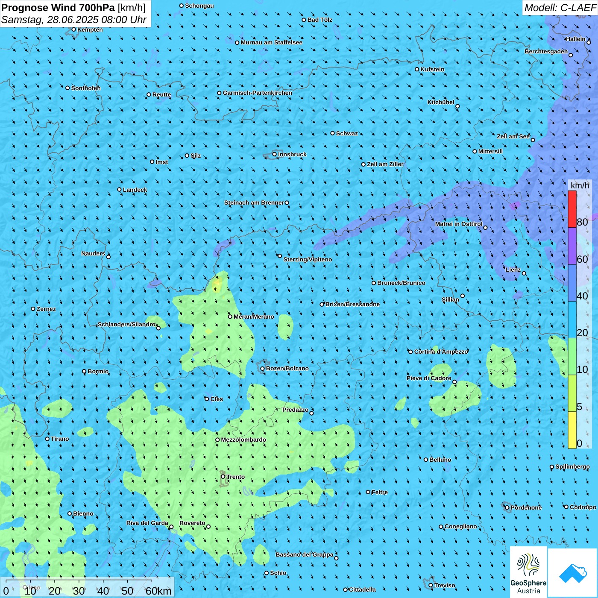Click the 'Codroipo' label
The image size is (598, 598).
tap(583, 507)
